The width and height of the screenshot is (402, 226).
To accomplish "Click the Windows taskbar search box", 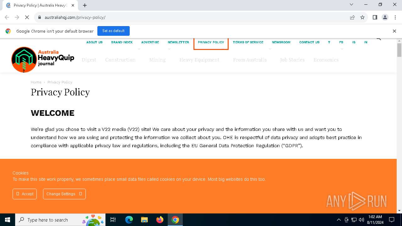I will click(x=60, y=220).
